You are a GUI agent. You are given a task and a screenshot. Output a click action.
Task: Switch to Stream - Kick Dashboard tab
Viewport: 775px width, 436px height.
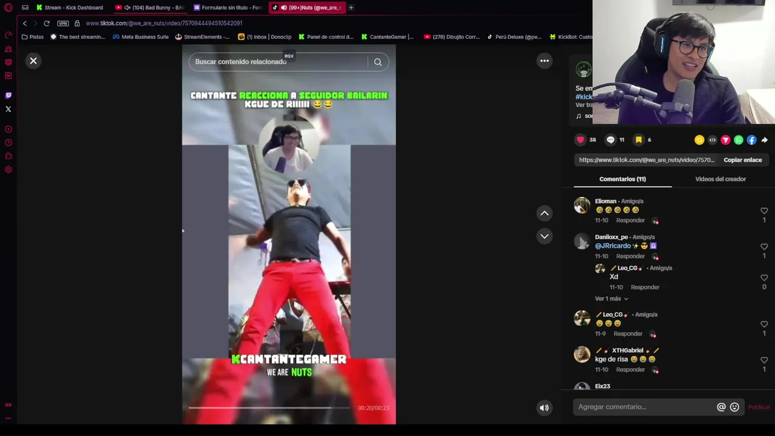tap(69, 7)
